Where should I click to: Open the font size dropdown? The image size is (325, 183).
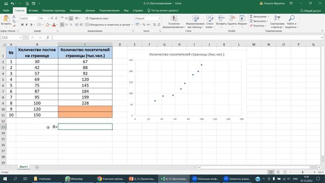(x=48, y=18)
